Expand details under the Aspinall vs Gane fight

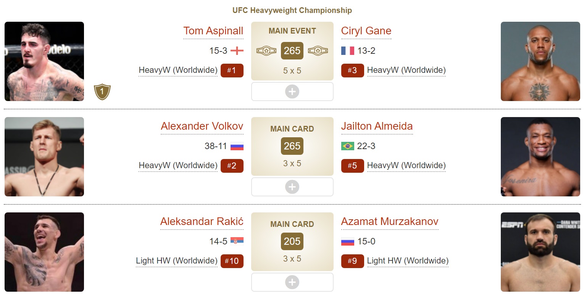point(292,92)
